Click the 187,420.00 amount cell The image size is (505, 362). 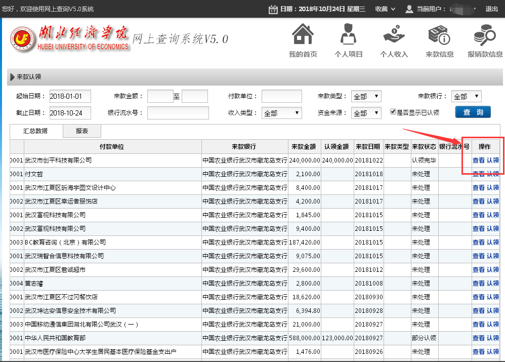(x=304, y=242)
